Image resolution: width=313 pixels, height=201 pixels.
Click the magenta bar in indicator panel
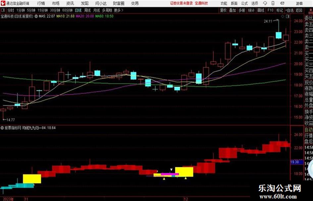coord(170,174)
